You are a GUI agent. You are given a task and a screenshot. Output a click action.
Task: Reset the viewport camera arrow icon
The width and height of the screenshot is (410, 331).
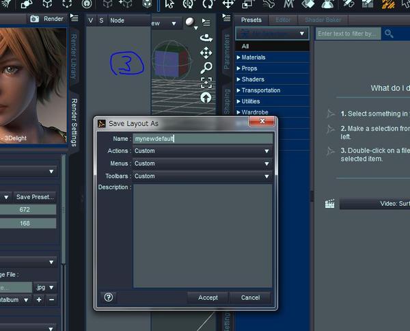tap(206, 98)
